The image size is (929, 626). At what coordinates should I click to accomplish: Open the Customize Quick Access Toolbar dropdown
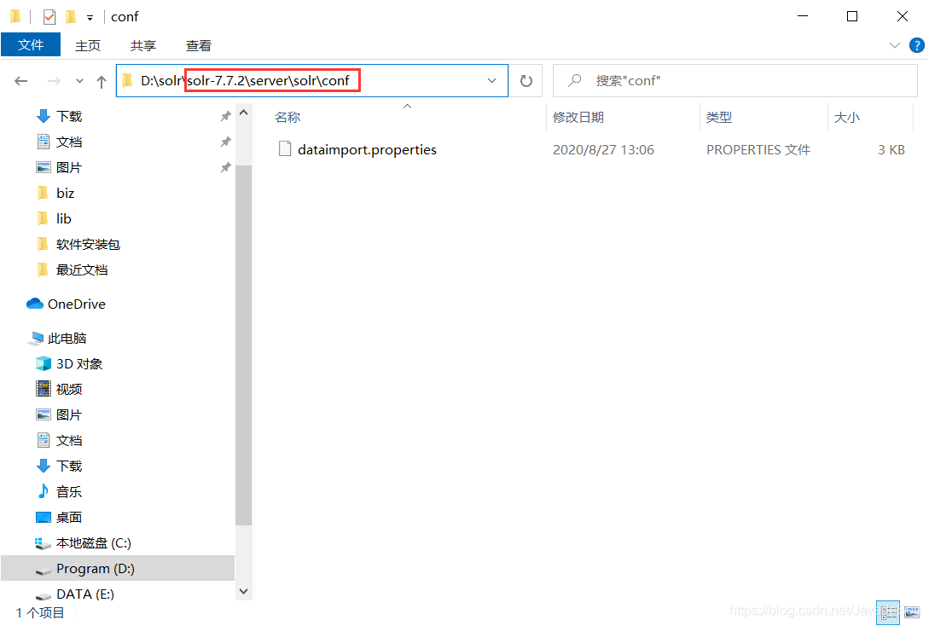click(90, 18)
